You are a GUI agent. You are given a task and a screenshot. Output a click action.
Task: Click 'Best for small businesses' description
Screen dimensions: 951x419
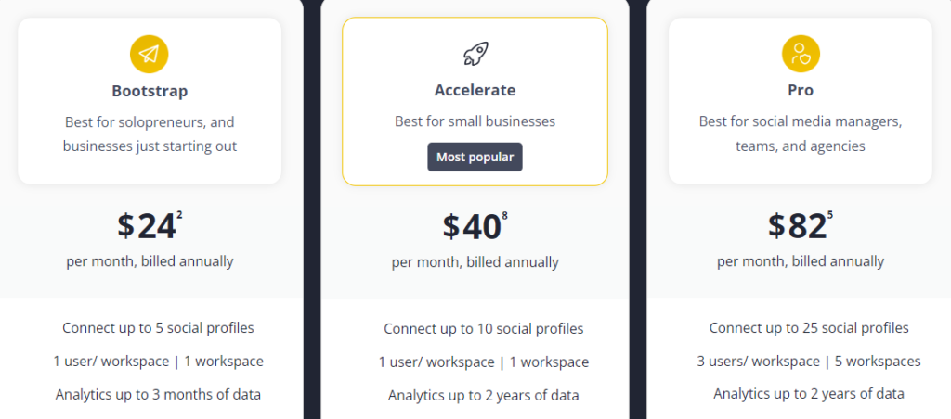click(475, 121)
